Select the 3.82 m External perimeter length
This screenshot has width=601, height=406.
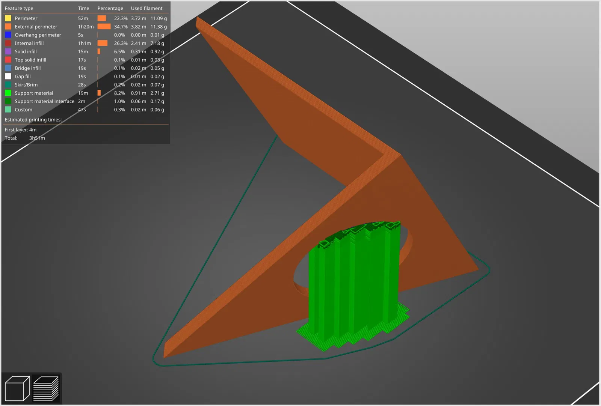[139, 27]
